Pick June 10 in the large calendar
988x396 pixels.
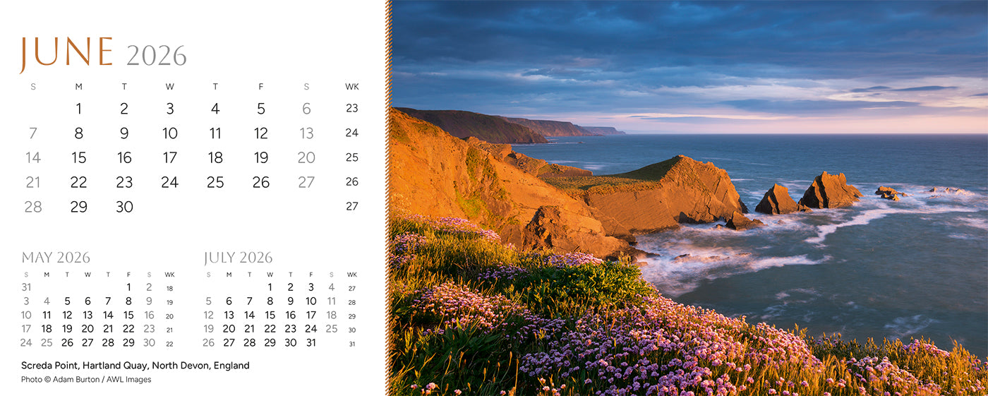point(169,133)
